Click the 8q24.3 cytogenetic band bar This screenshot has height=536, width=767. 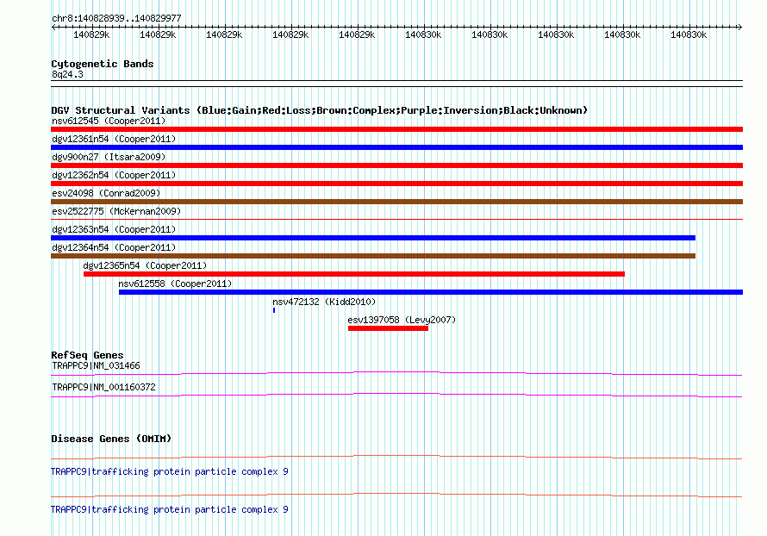coord(396,84)
